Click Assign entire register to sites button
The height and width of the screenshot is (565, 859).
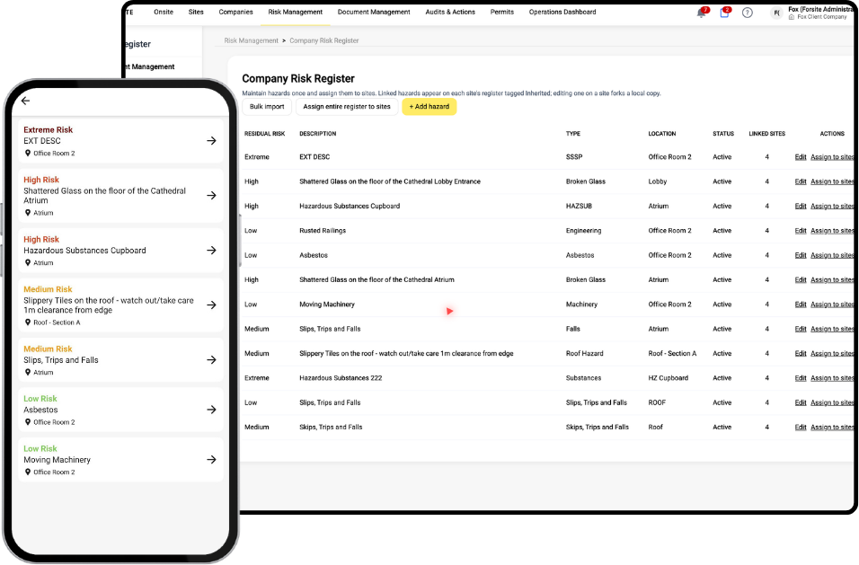tap(347, 107)
